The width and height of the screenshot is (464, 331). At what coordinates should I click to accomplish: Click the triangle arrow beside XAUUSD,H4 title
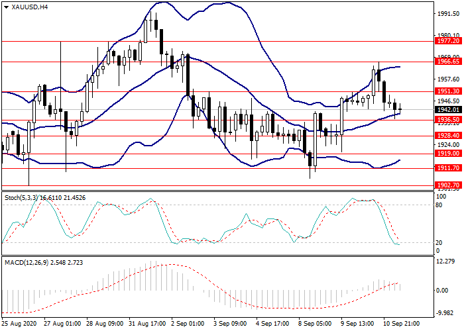point(6,7)
